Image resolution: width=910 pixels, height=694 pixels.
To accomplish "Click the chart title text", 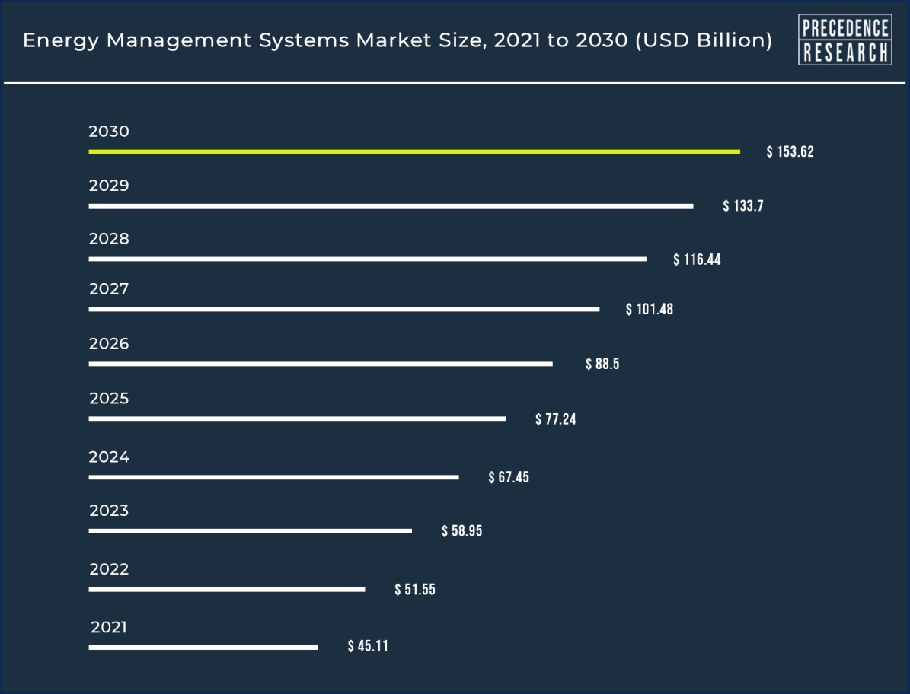I will tap(398, 40).
